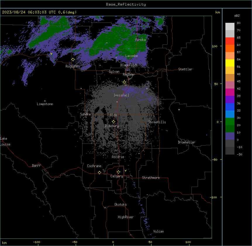Click the Limestone label
This screenshot has height=246, width=252.
[x=45, y=104]
